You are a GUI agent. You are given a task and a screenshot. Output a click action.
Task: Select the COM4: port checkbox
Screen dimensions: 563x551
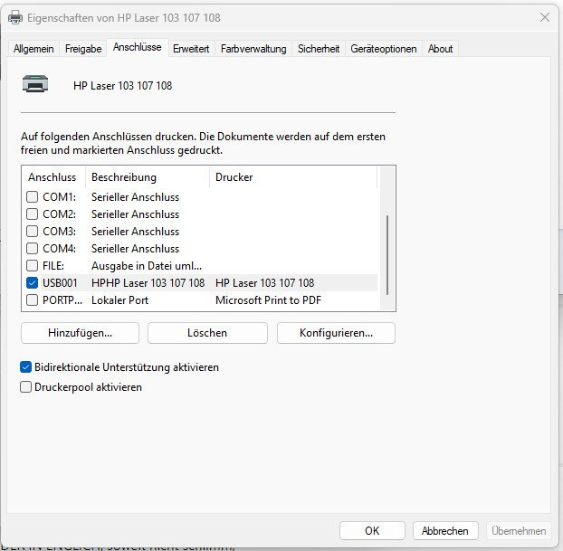coord(33,249)
